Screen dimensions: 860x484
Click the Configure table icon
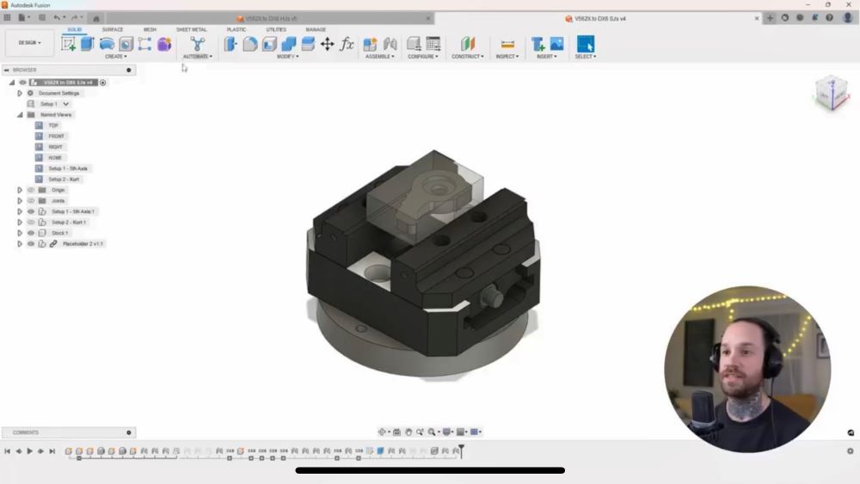(433, 44)
